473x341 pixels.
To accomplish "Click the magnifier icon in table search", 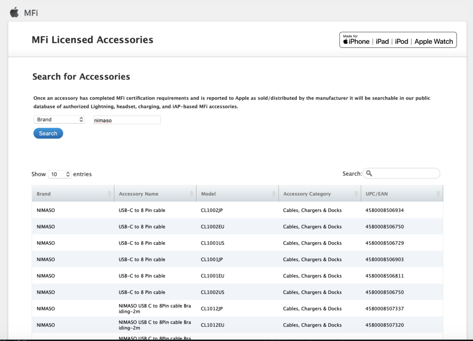I will pyautogui.click(x=369, y=173).
